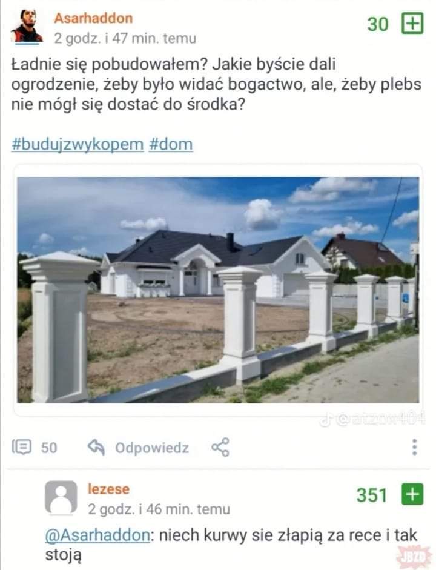This screenshot has height=570, width=436.
Task: Toggle the green upvote on lezese's comment
Action: click(x=412, y=494)
